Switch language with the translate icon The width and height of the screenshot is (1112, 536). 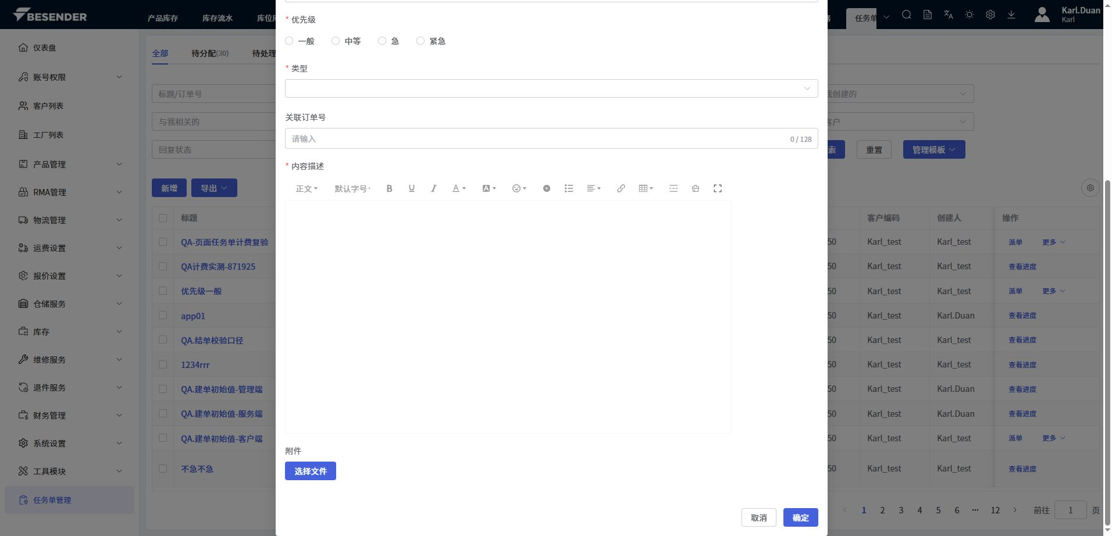948,15
